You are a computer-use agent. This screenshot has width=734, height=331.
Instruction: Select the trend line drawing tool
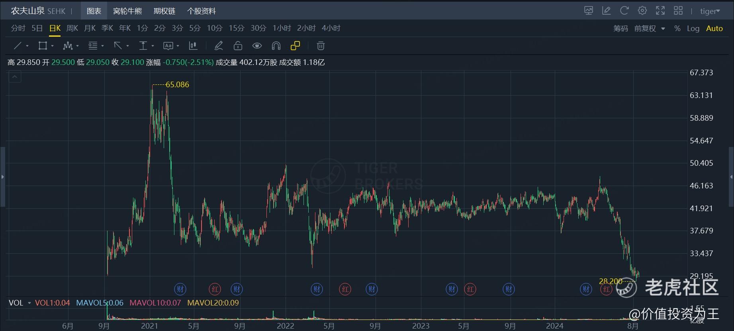18,46
